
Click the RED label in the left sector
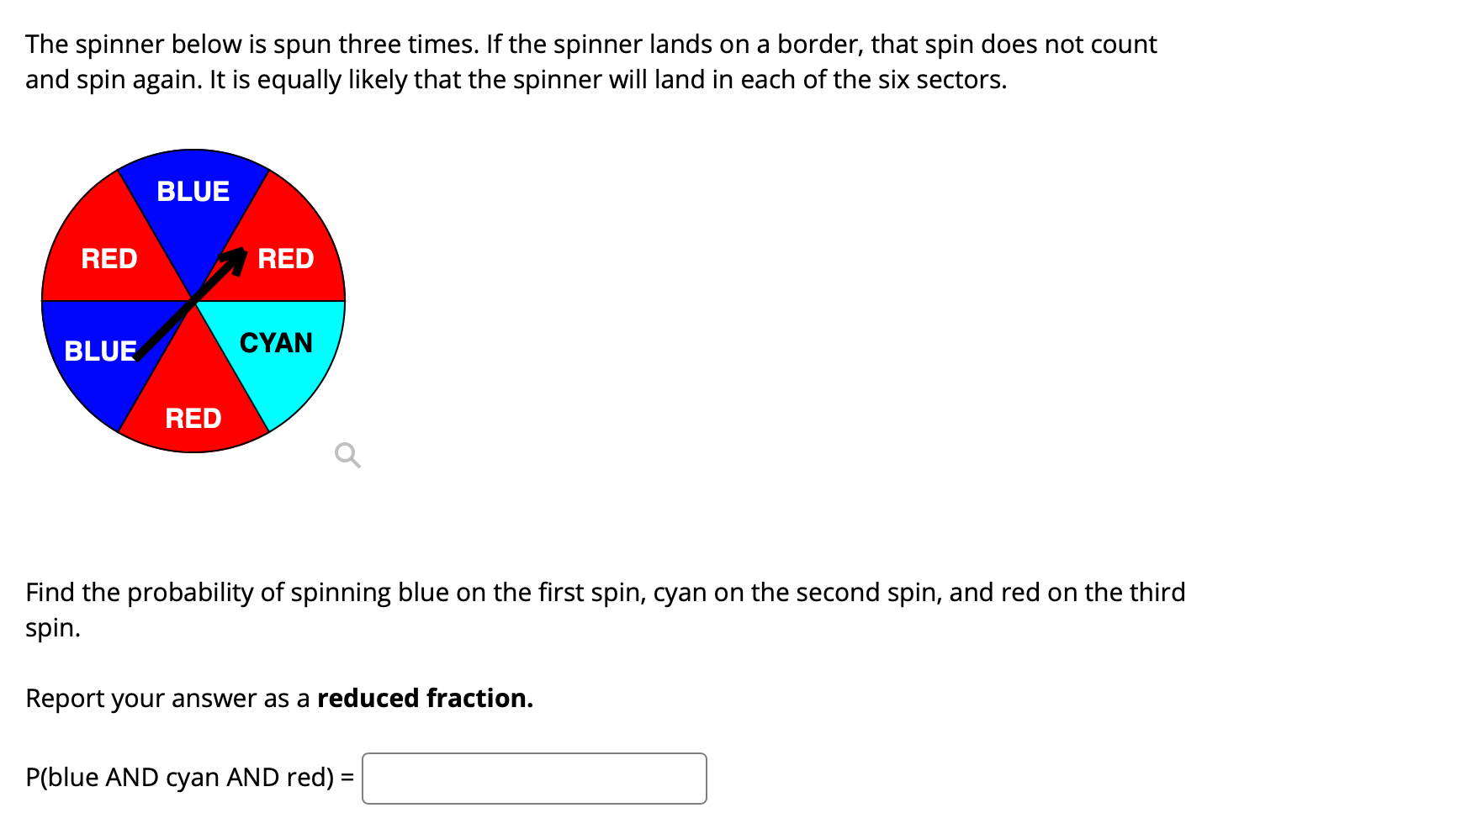coord(109,258)
